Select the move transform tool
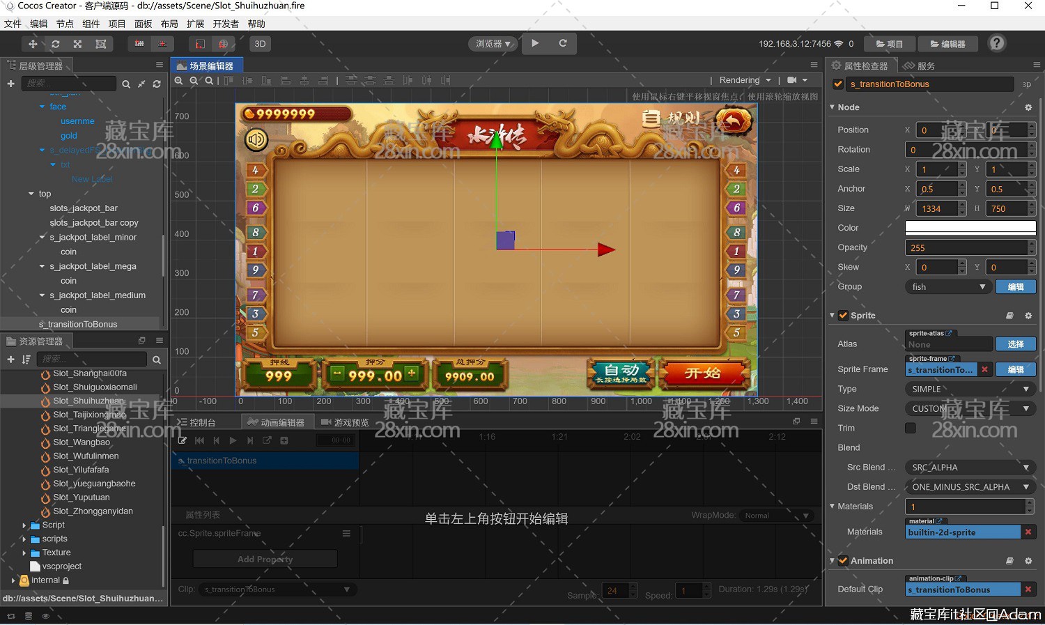 pyautogui.click(x=33, y=44)
